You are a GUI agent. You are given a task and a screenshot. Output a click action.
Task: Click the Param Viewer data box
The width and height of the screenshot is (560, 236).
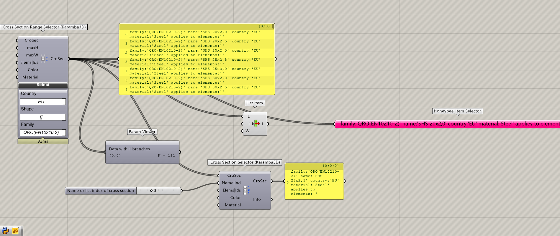[x=142, y=152]
